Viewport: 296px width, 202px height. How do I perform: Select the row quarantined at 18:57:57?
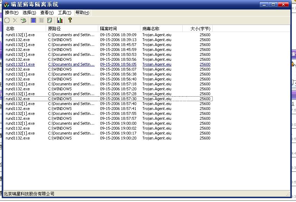[108, 118]
